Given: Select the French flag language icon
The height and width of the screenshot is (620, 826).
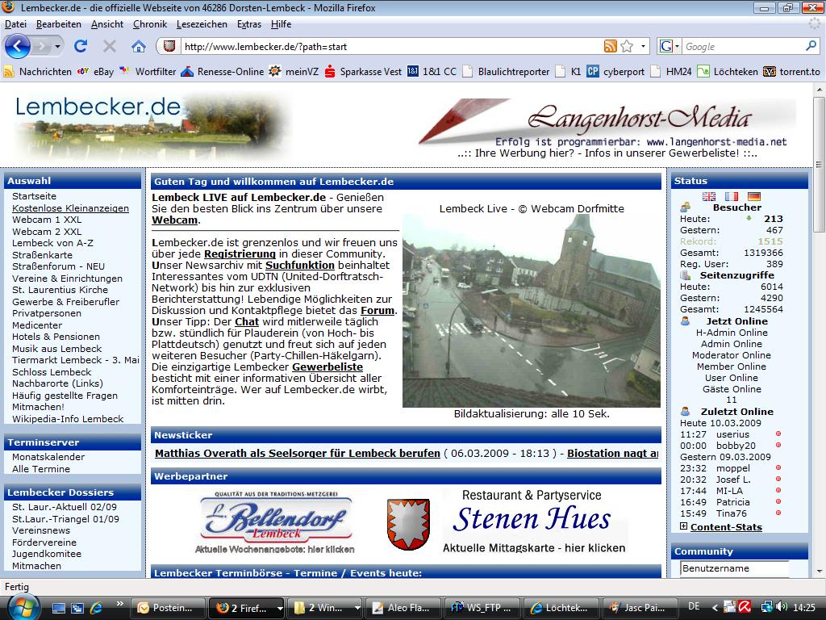Looking at the screenshot, I should [732, 196].
